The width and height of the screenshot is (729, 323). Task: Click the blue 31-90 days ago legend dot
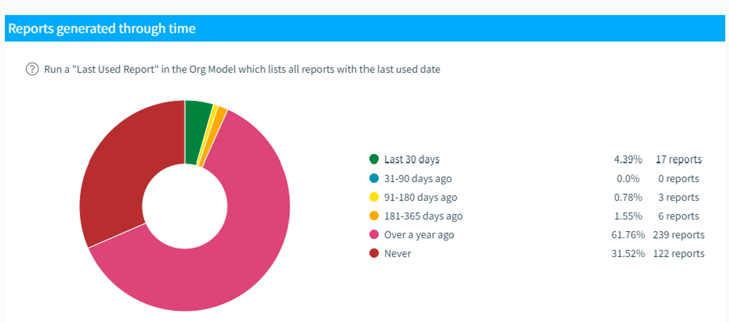(374, 178)
